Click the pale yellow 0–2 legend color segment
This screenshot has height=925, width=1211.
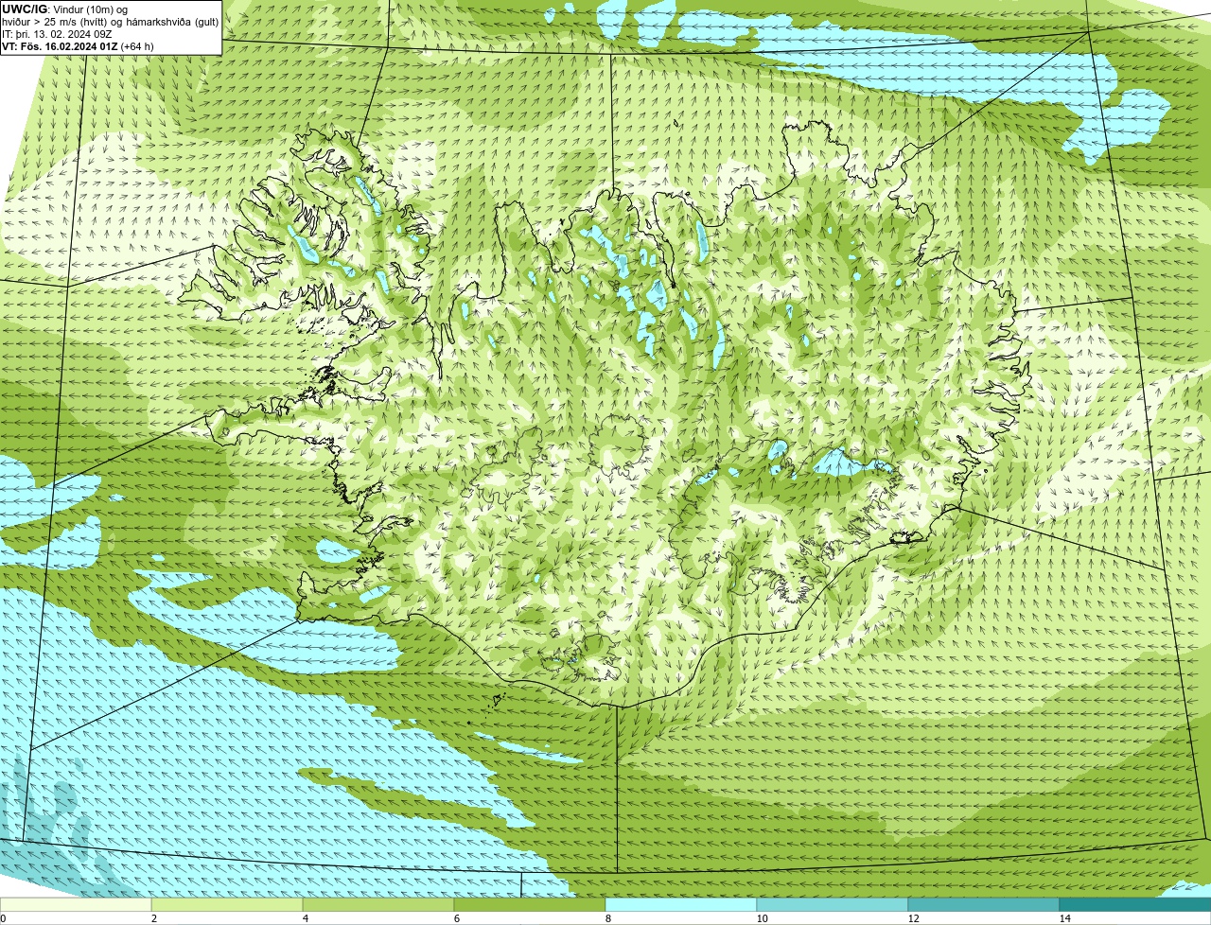[x=76, y=904]
